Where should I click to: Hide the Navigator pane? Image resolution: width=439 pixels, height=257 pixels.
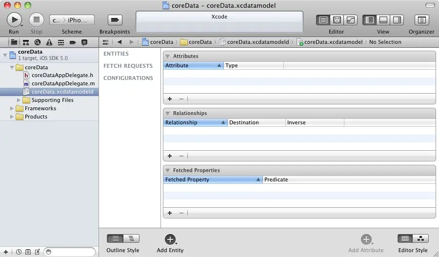tap(370, 20)
